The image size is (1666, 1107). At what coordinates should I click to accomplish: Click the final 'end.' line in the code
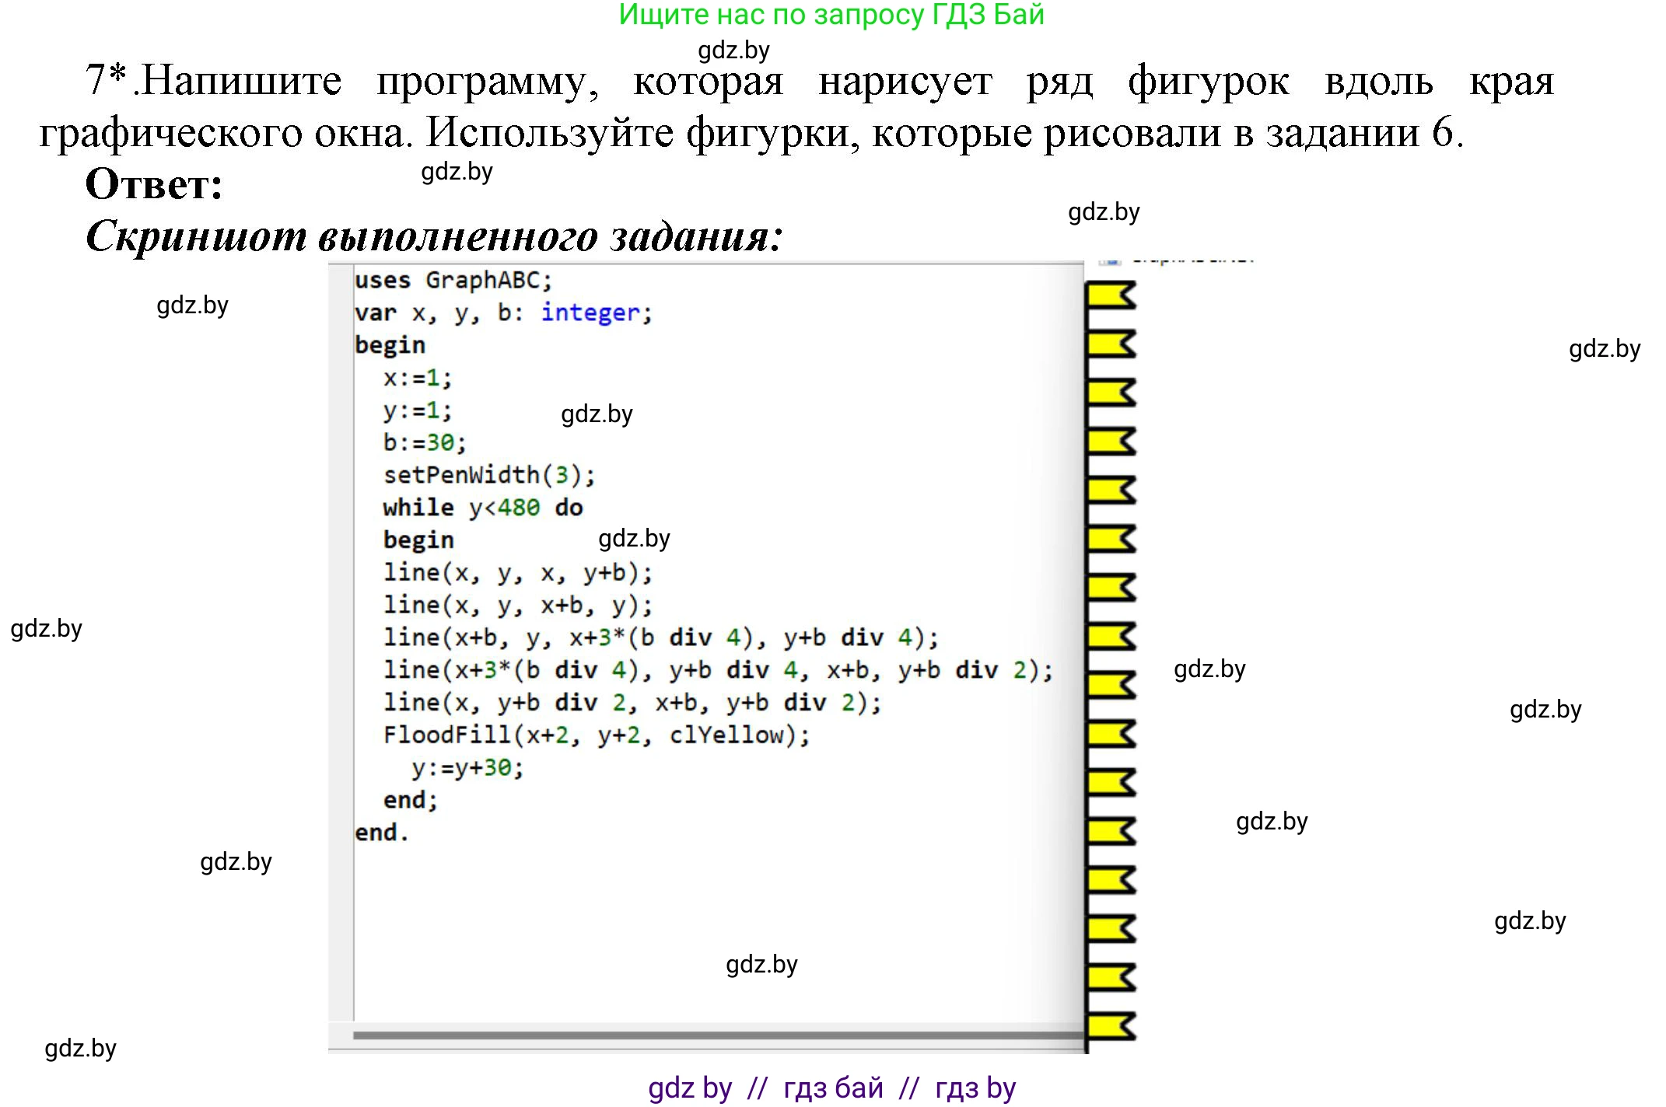coord(381,833)
